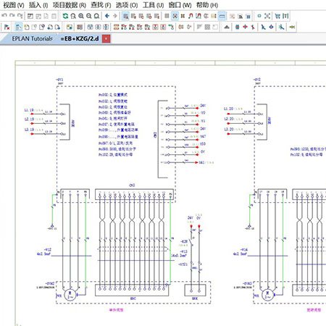Toggle the grid display button

[x=167, y=16]
